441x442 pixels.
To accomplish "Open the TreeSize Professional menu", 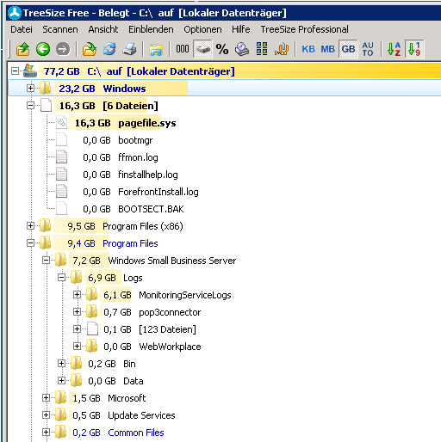I will pos(304,29).
